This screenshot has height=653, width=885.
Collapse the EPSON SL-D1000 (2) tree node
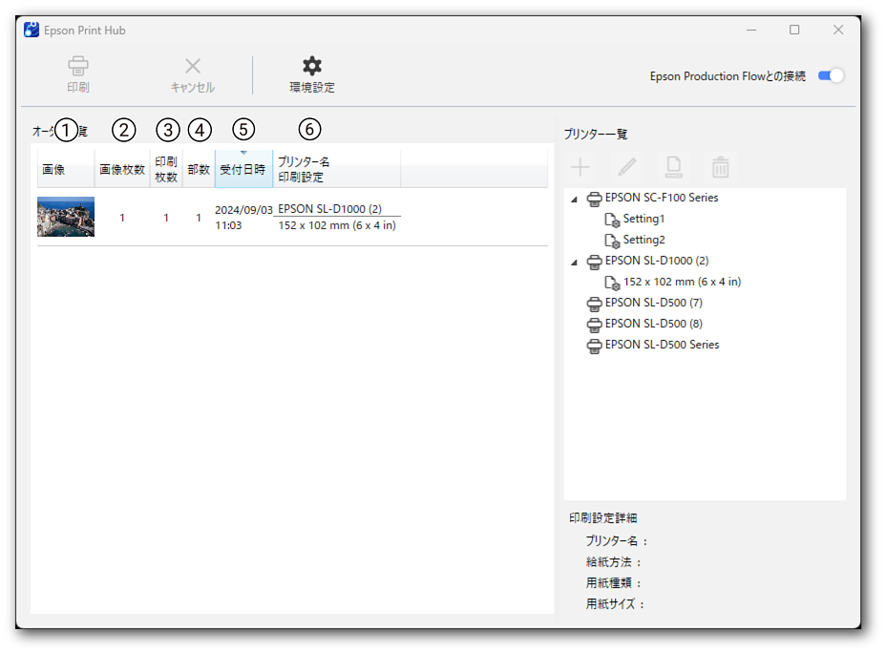click(x=574, y=263)
